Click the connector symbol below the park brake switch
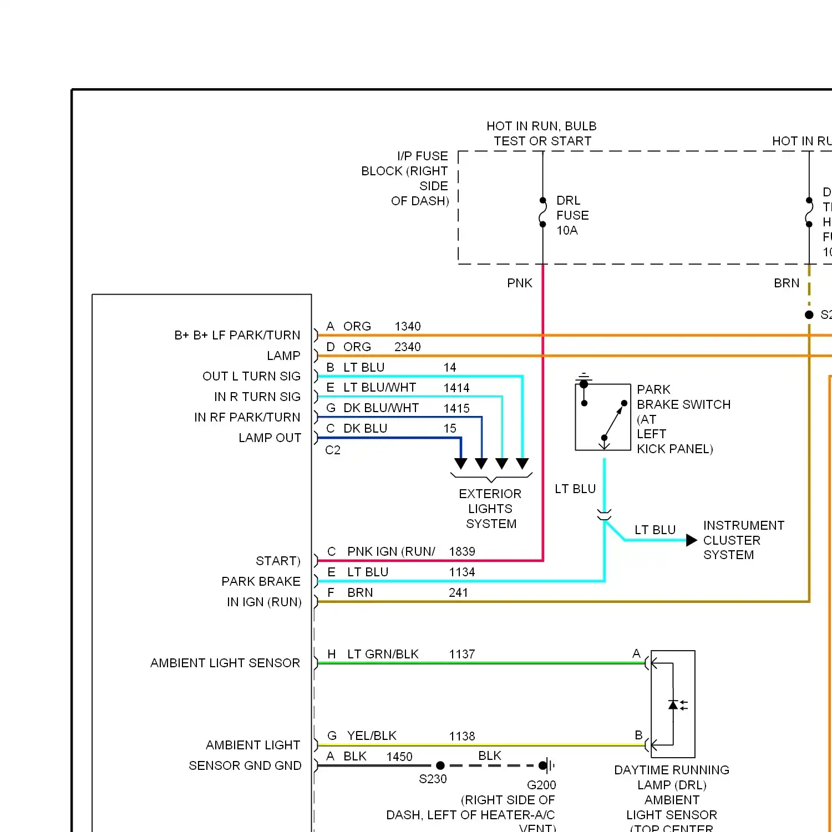This screenshot has height=832, width=832. (x=604, y=515)
